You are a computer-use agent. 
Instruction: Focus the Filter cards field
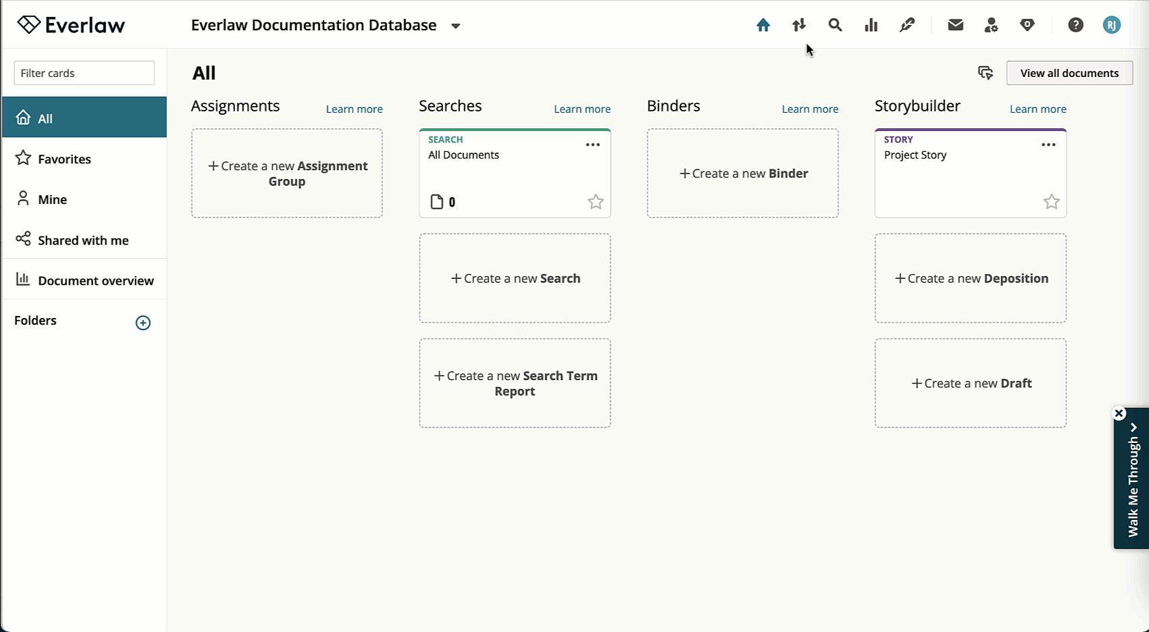[84, 73]
